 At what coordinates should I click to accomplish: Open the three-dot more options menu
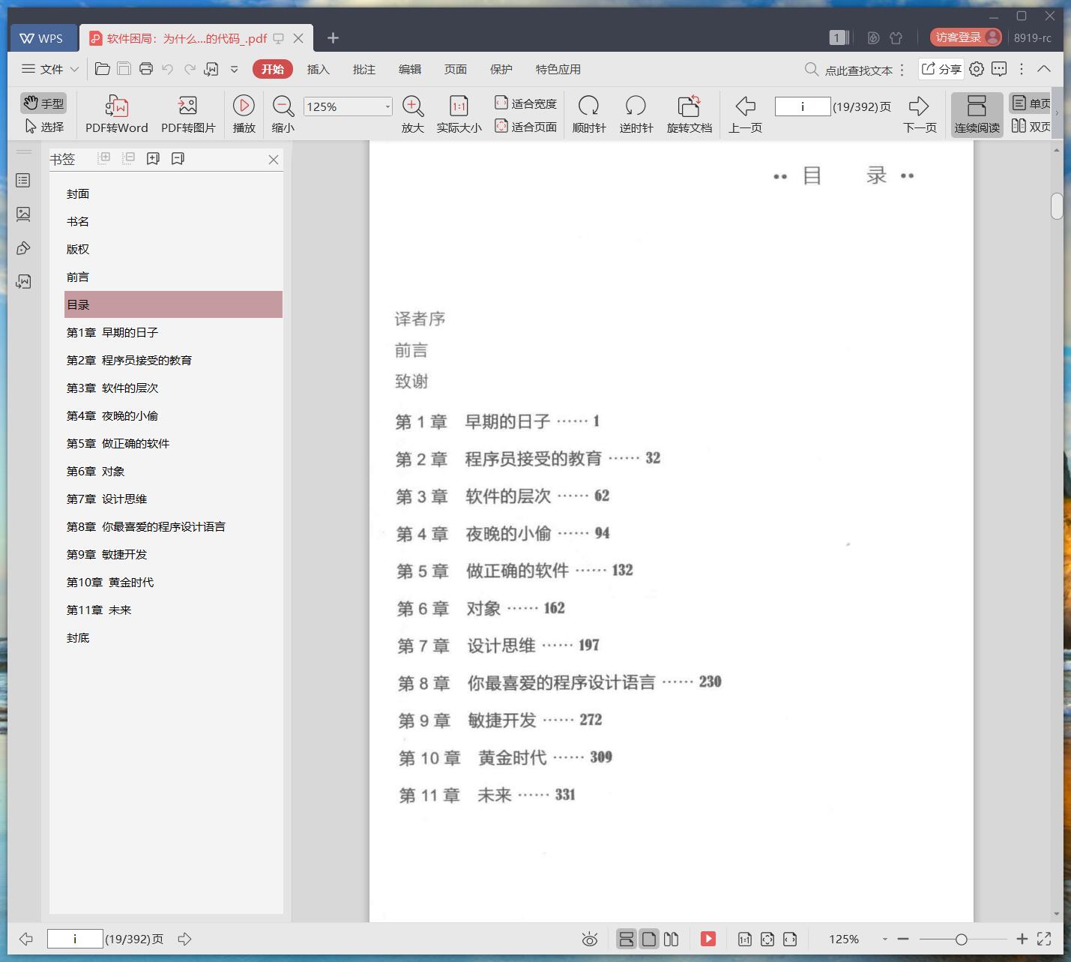1022,69
